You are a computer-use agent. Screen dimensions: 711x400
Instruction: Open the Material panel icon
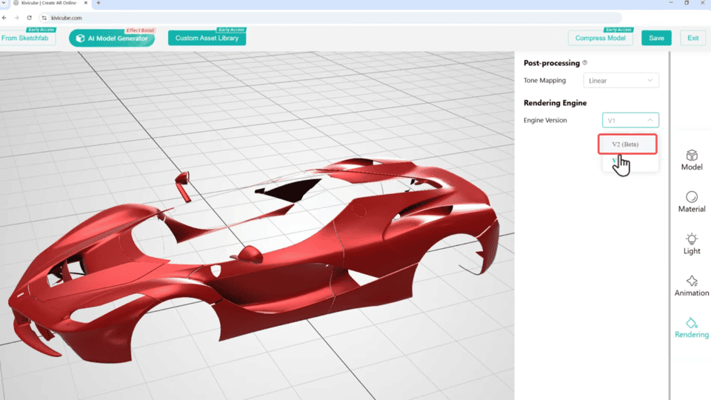point(692,201)
